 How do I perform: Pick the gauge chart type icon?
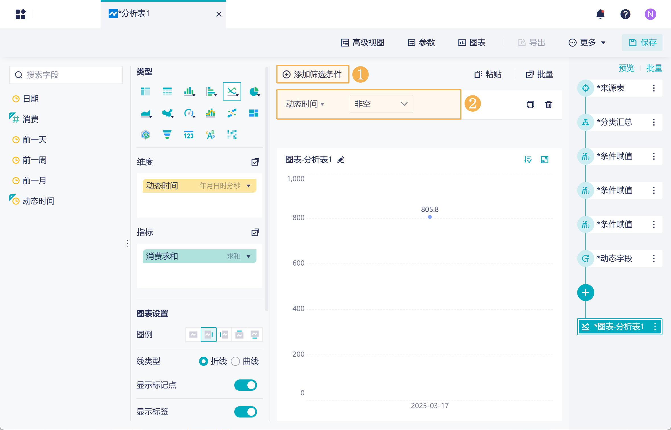[189, 113]
